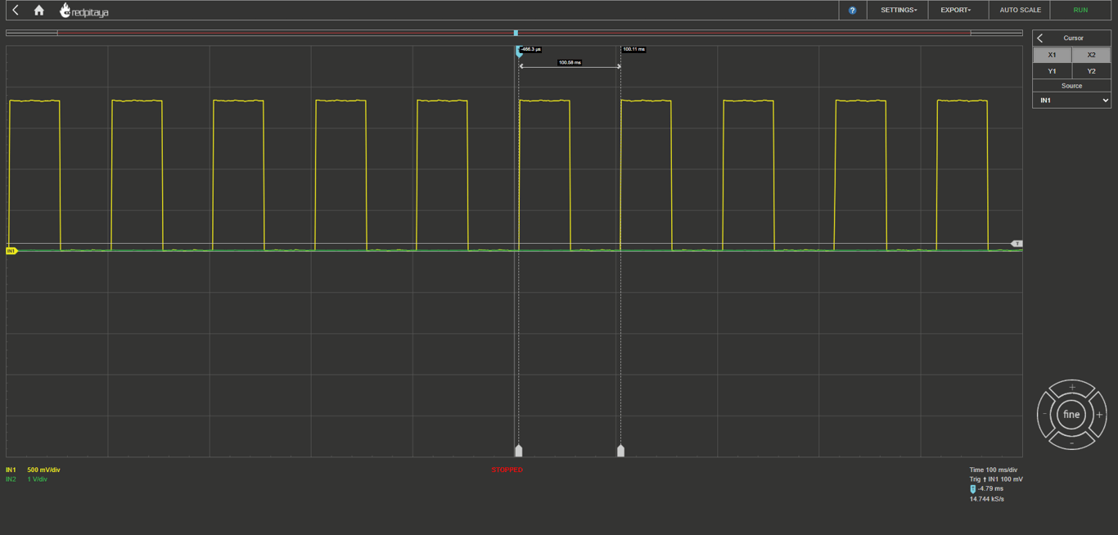Viewport: 1118px width, 535px height.
Task: Toggle the X2 cursor
Action: click(1091, 55)
